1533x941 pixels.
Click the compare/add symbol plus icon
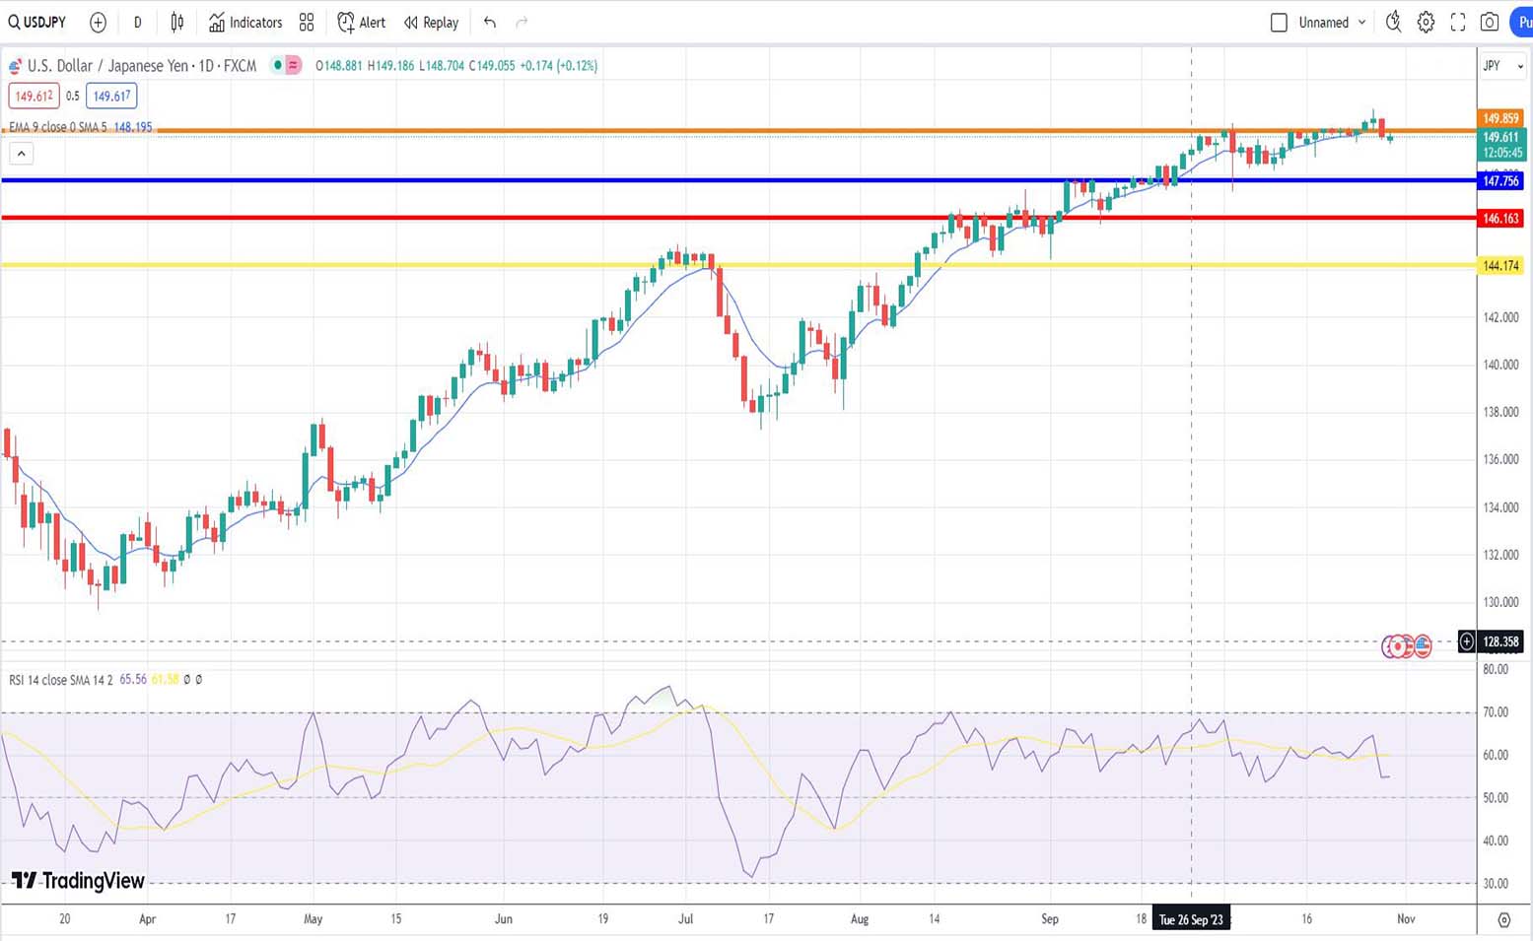(x=98, y=23)
